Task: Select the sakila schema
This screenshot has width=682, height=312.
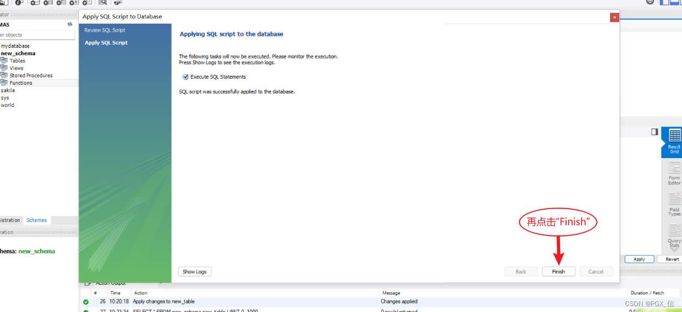Action: [8, 91]
